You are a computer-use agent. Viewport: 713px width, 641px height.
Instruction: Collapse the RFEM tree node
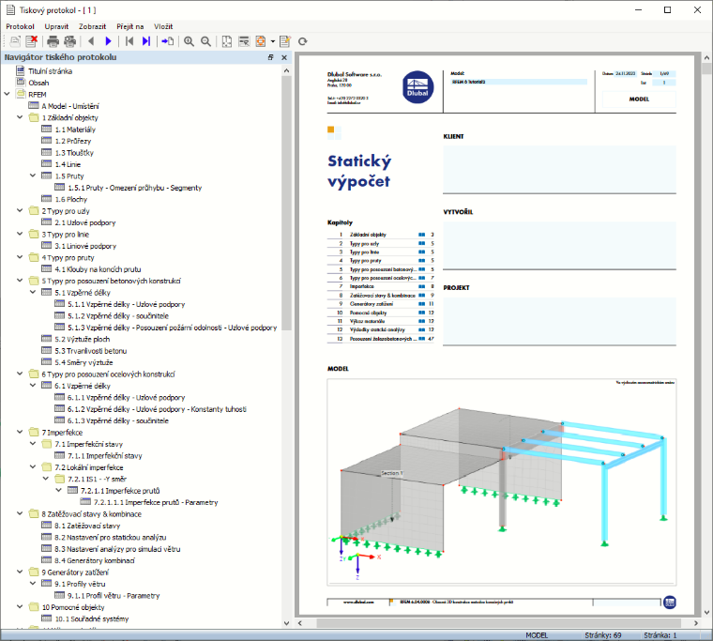[x=7, y=94]
